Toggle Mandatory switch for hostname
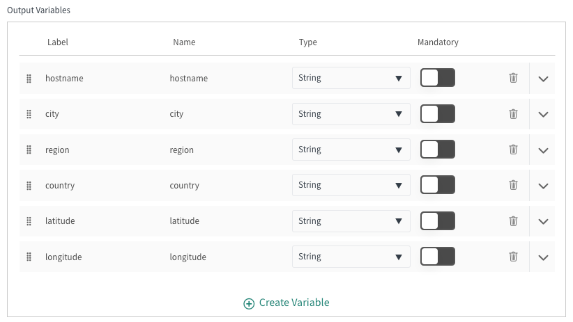Screen dimensions: 573x322 pyautogui.click(x=437, y=78)
